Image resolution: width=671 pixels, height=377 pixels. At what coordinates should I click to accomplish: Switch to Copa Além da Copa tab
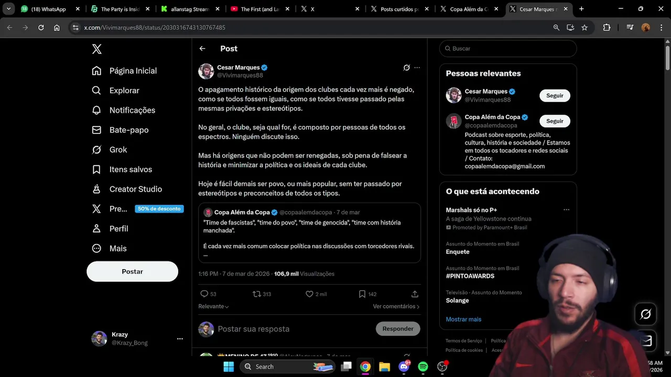(470, 9)
